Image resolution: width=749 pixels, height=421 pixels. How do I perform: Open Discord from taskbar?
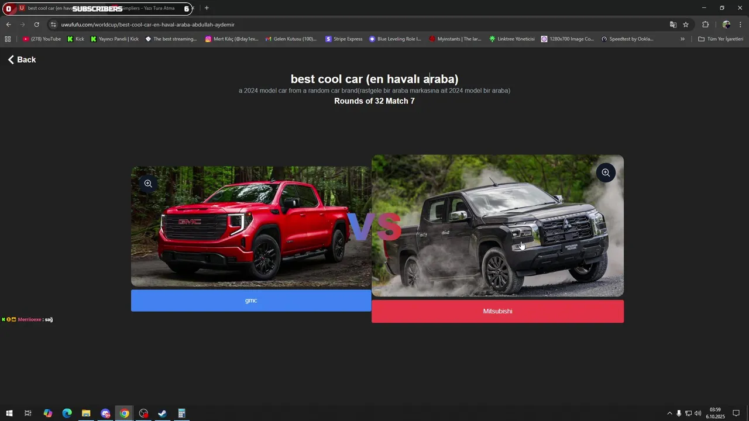tap(105, 413)
